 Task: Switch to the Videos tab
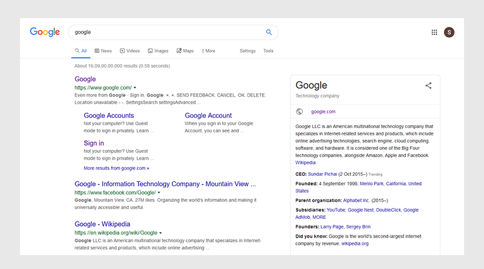(x=129, y=51)
